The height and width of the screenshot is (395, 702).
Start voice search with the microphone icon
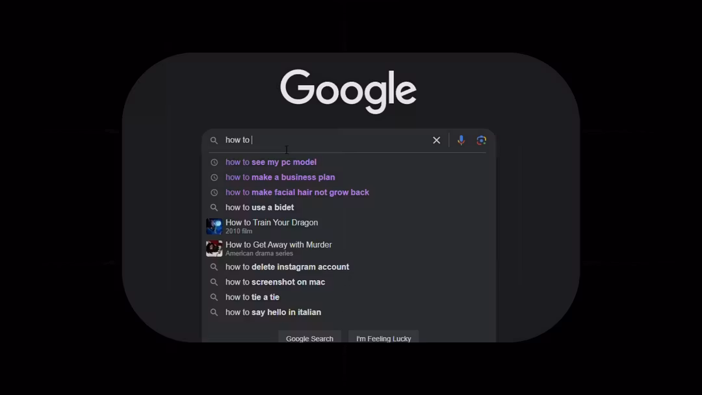pos(461,140)
